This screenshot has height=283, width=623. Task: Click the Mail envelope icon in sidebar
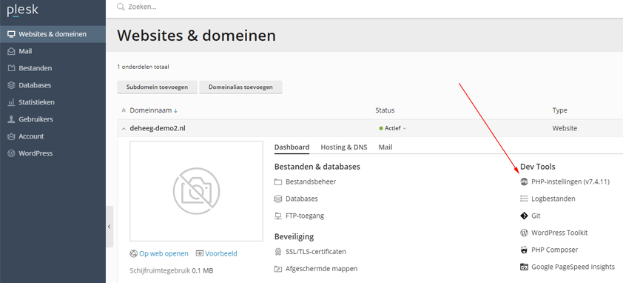[x=12, y=51]
